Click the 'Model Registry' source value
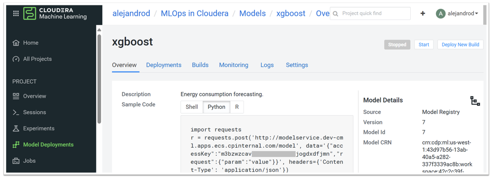This screenshot has height=179, width=492. (441, 112)
